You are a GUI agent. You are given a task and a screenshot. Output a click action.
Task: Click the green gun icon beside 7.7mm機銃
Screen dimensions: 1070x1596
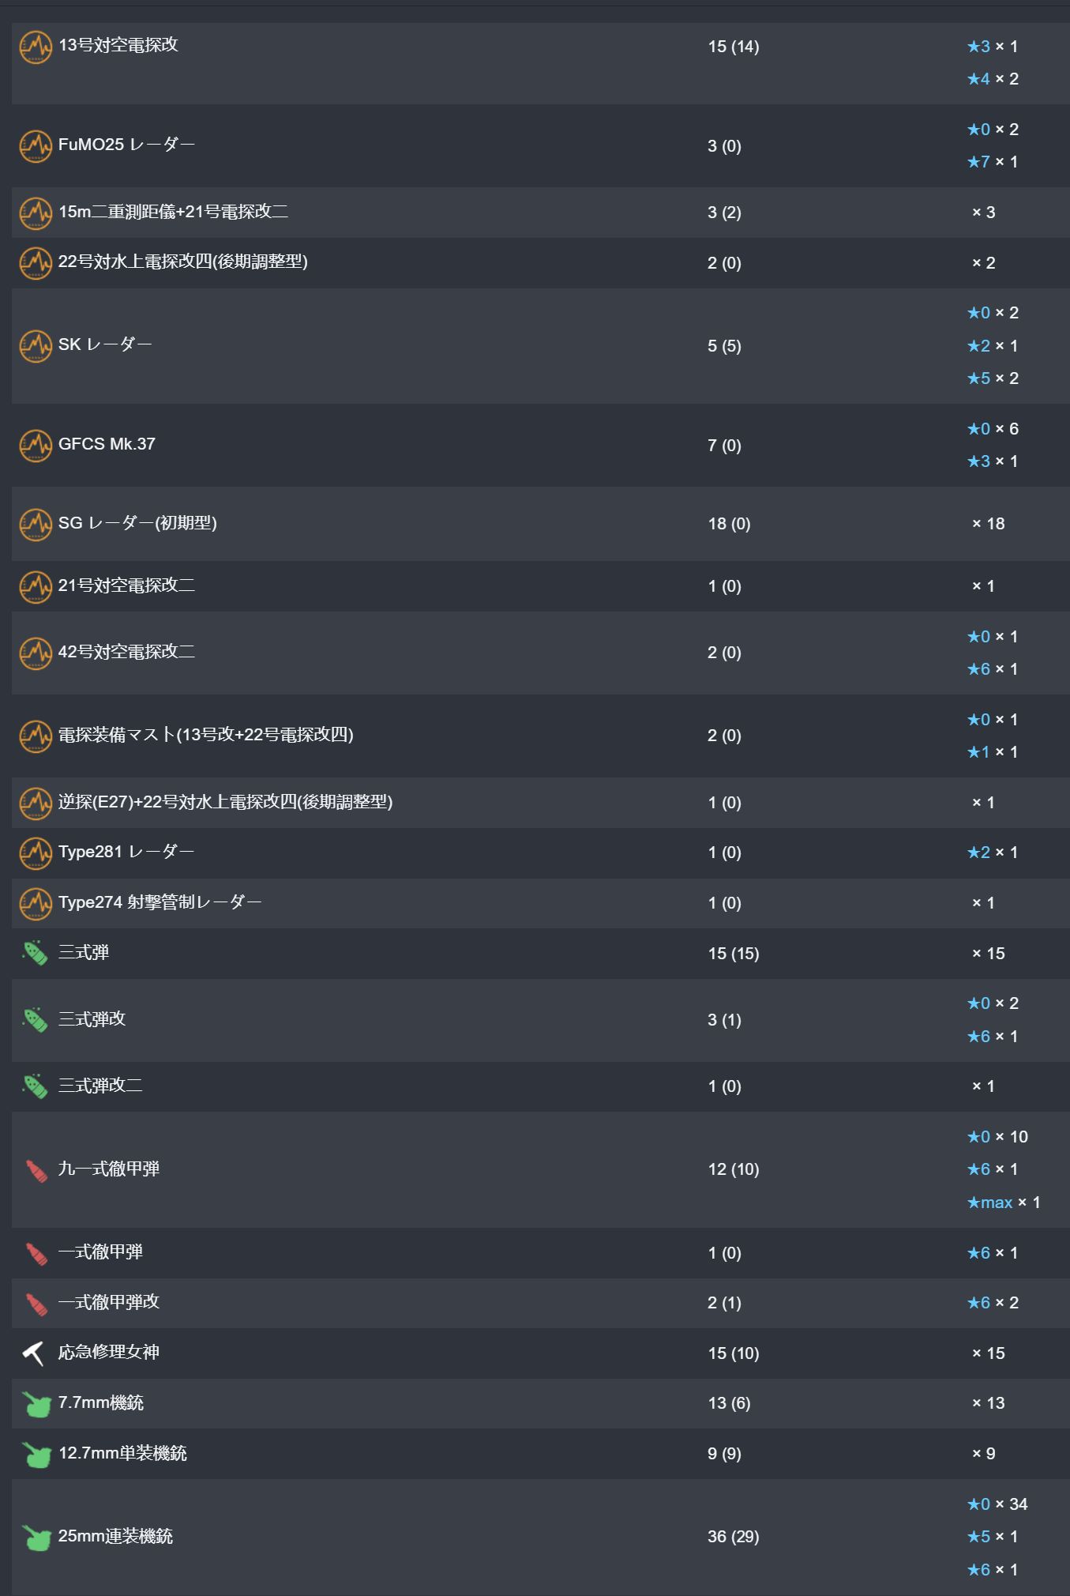(x=36, y=1404)
